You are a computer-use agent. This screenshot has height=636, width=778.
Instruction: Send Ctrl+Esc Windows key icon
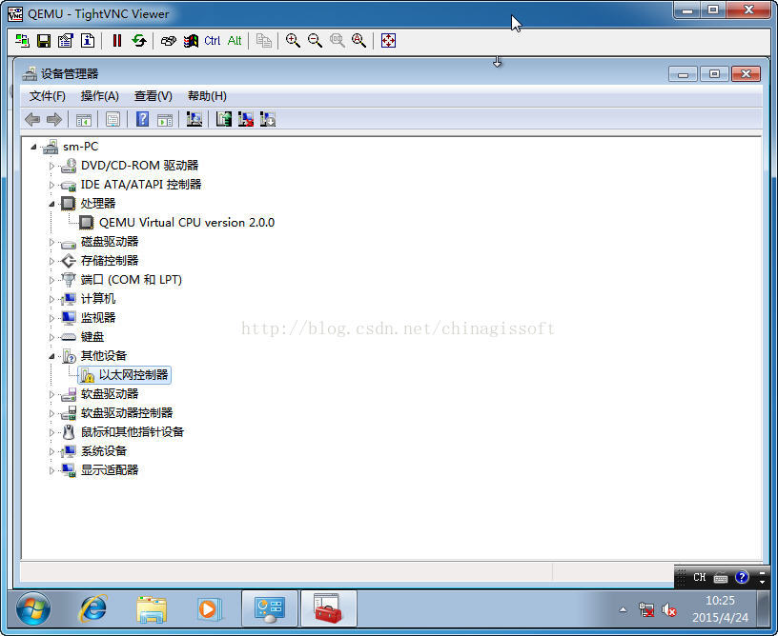click(191, 41)
